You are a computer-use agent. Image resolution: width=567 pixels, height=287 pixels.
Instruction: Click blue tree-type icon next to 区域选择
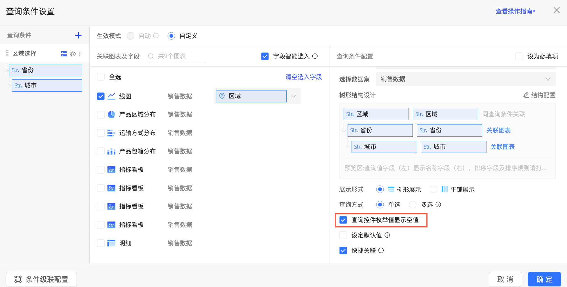pyautogui.click(x=64, y=54)
